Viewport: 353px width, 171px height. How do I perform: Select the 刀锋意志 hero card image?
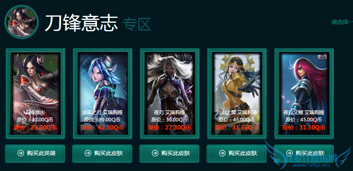click(x=35, y=94)
